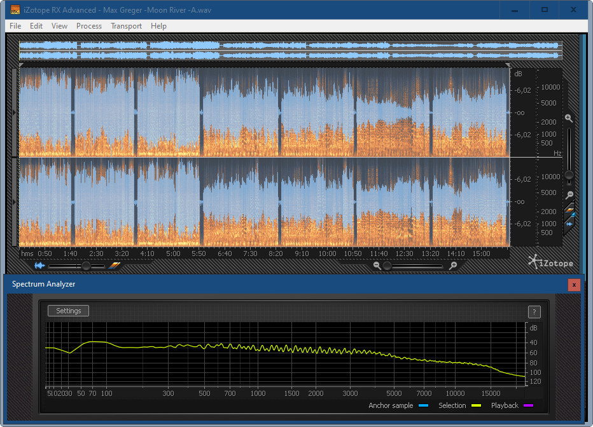Click the frequency zoom-in magnifier icon
Image resolution: width=593 pixels, height=427 pixels.
point(569,118)
